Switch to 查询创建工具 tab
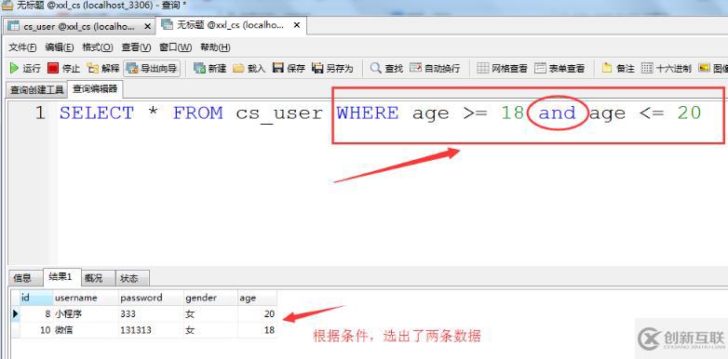This screenshot has width=728, height=359. tap(36, 90)
